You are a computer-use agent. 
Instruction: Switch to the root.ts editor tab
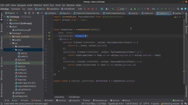133,13
